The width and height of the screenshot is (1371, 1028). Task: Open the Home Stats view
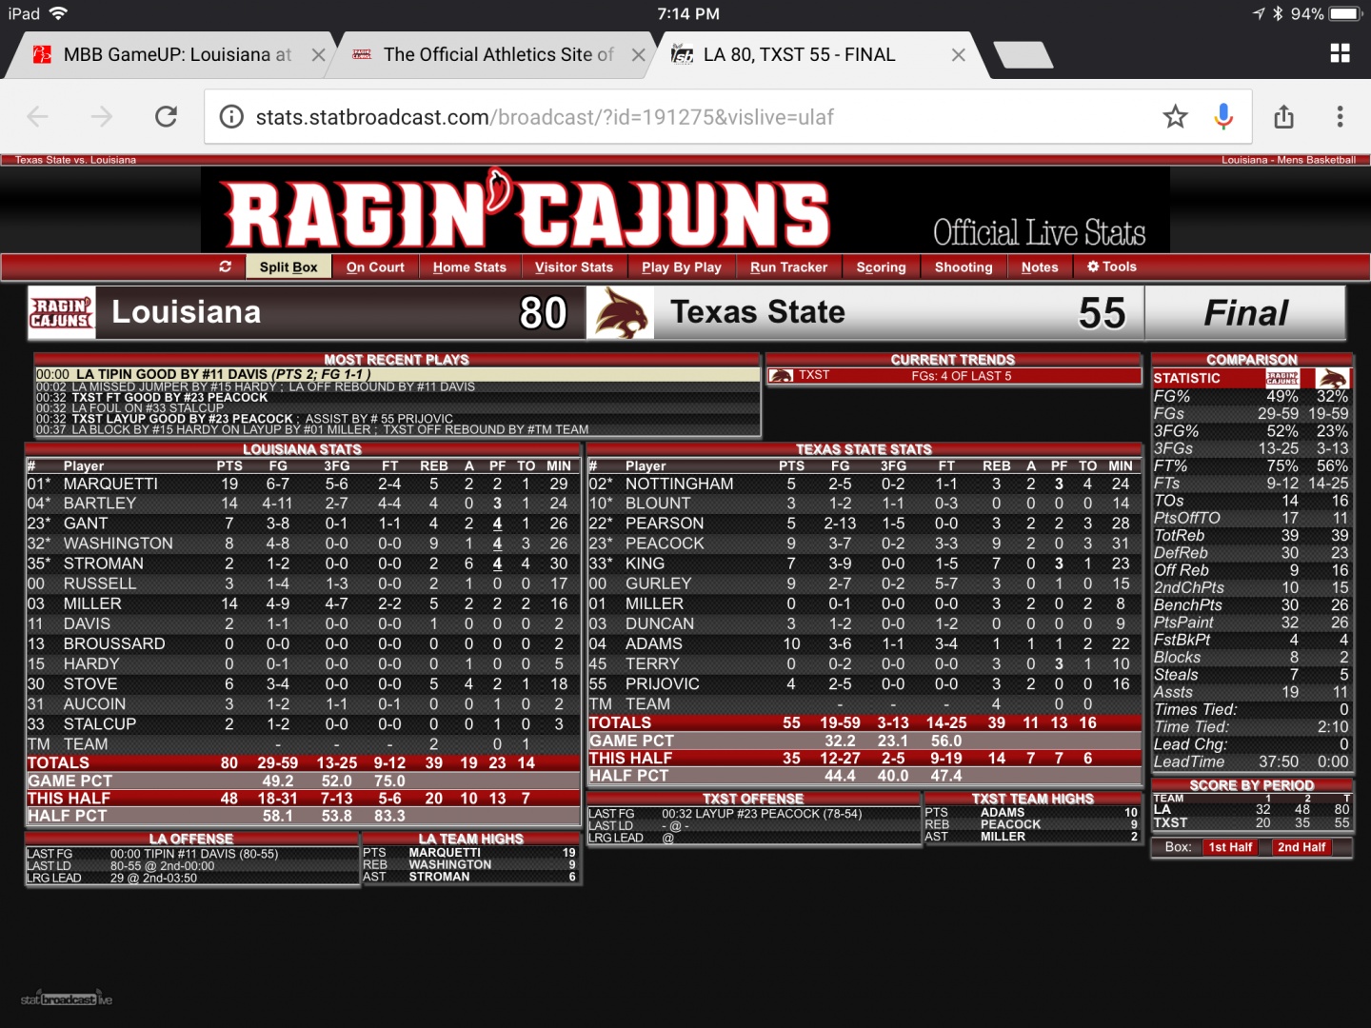(x=469, y=267)
